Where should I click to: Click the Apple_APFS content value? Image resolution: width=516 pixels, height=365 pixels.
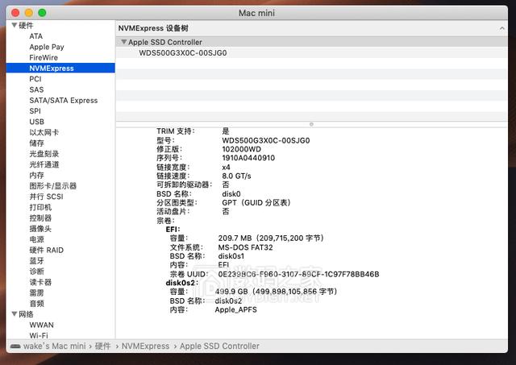coord(236,309)
